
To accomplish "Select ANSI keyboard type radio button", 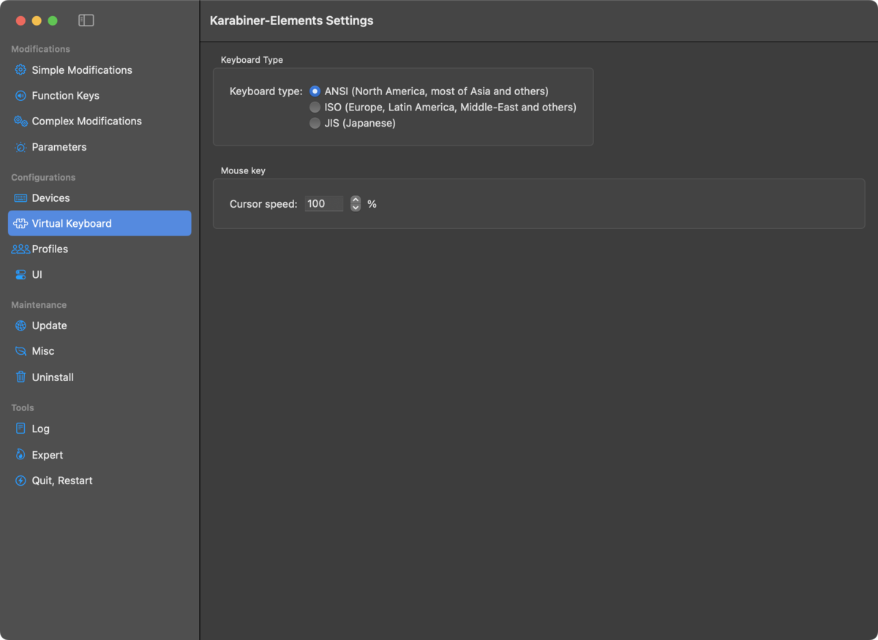I will pyautogui.click(x=315, y=91).
